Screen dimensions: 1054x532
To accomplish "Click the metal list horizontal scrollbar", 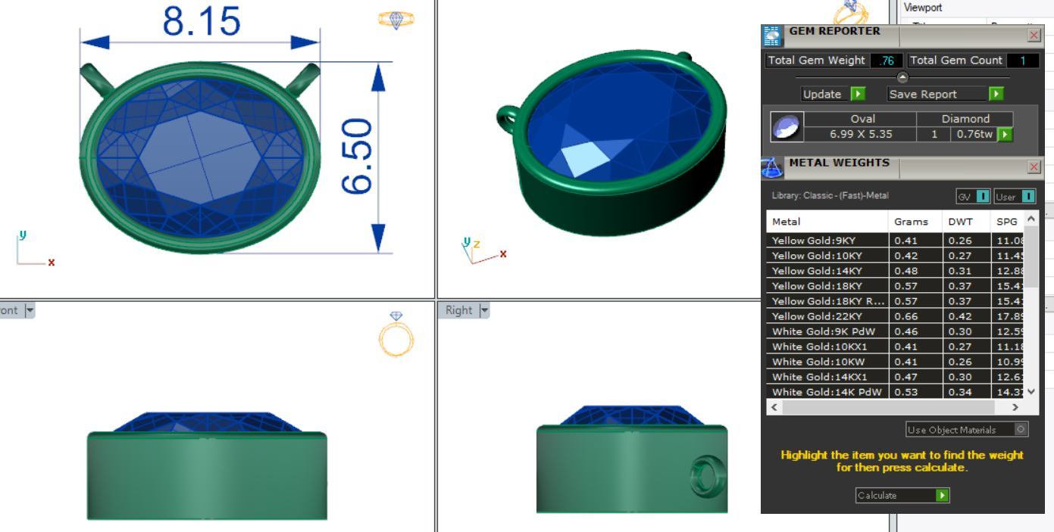I will [x=894, y=407].
